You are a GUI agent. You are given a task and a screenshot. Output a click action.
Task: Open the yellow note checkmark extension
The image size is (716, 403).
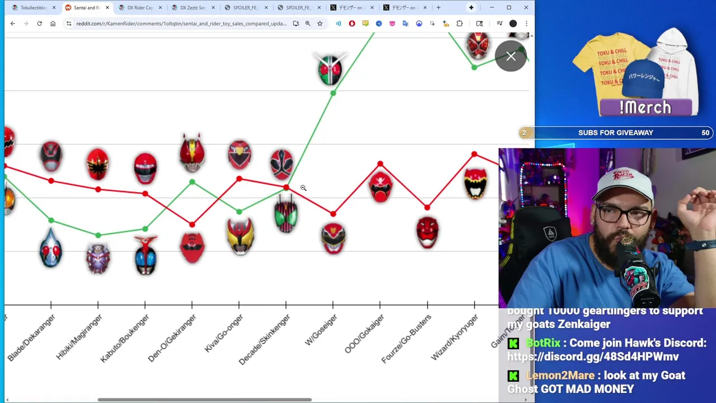click(365, 24)
